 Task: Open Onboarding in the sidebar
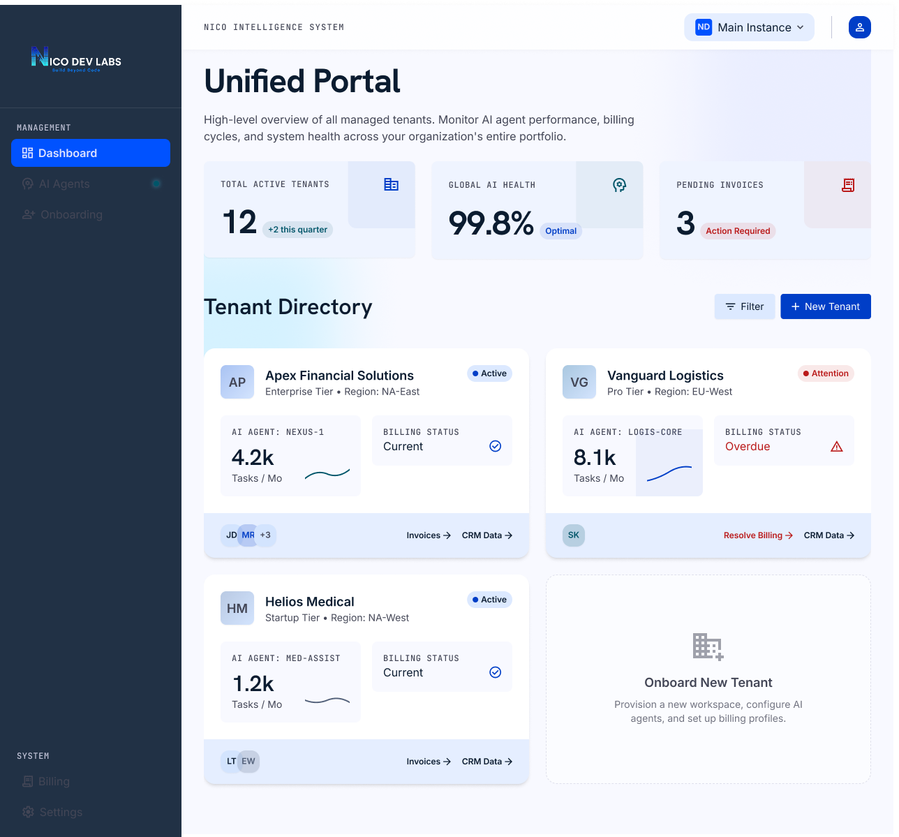point(91,214)
